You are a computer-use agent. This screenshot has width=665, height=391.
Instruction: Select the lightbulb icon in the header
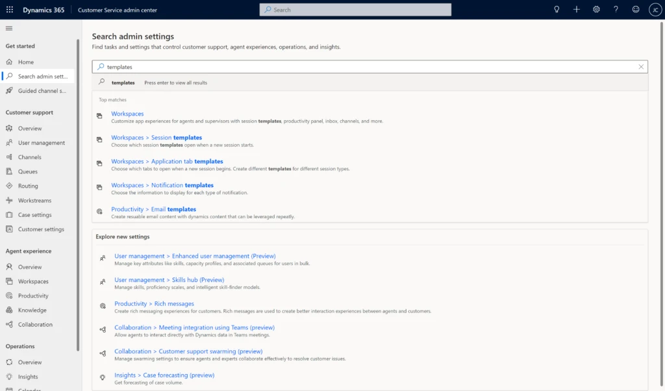(x=557, y=9)
